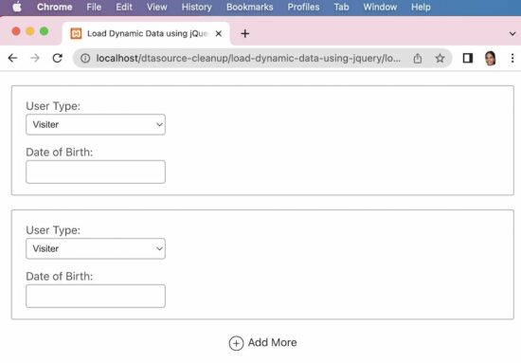The image size is (521, 363).
Task: Open the Edit menu
Action: click(124, 7)
